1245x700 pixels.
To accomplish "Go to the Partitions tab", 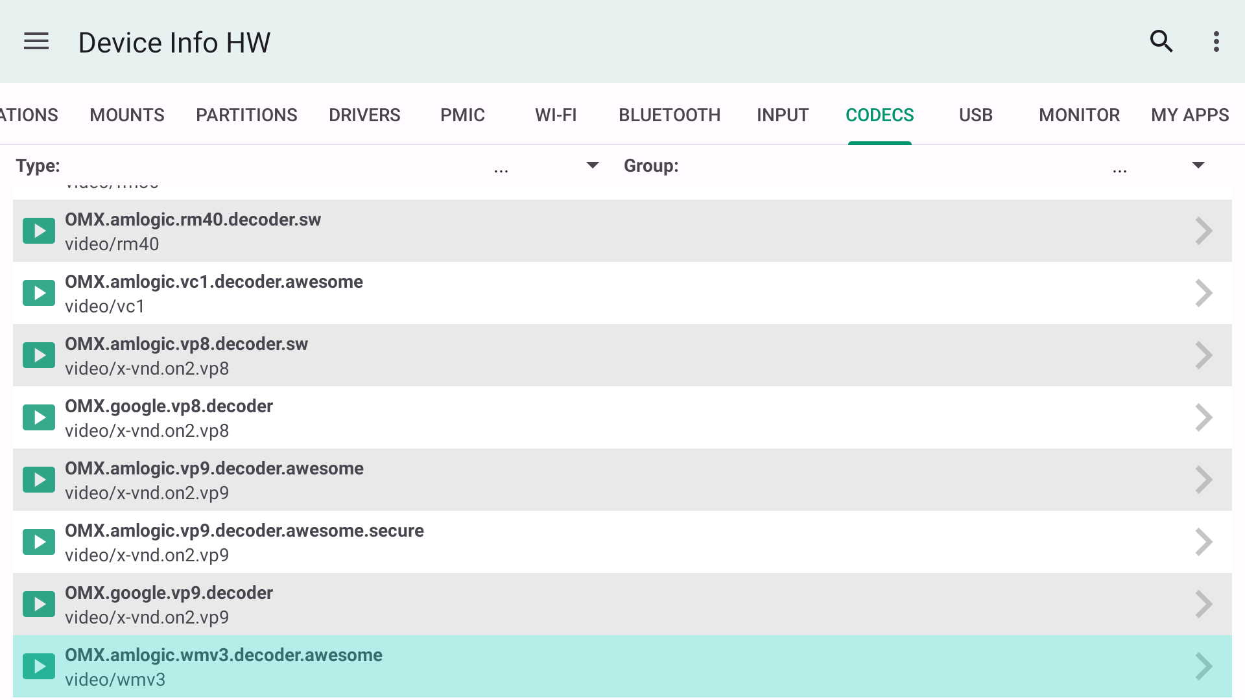I will [246, 115].
